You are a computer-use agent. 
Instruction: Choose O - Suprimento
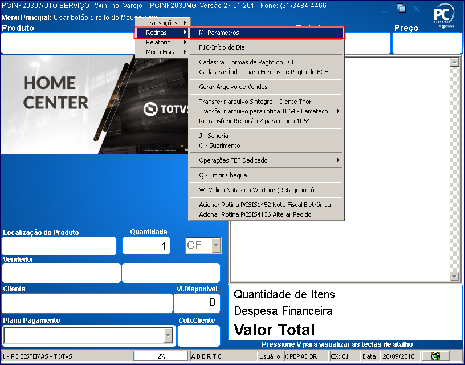266,145
